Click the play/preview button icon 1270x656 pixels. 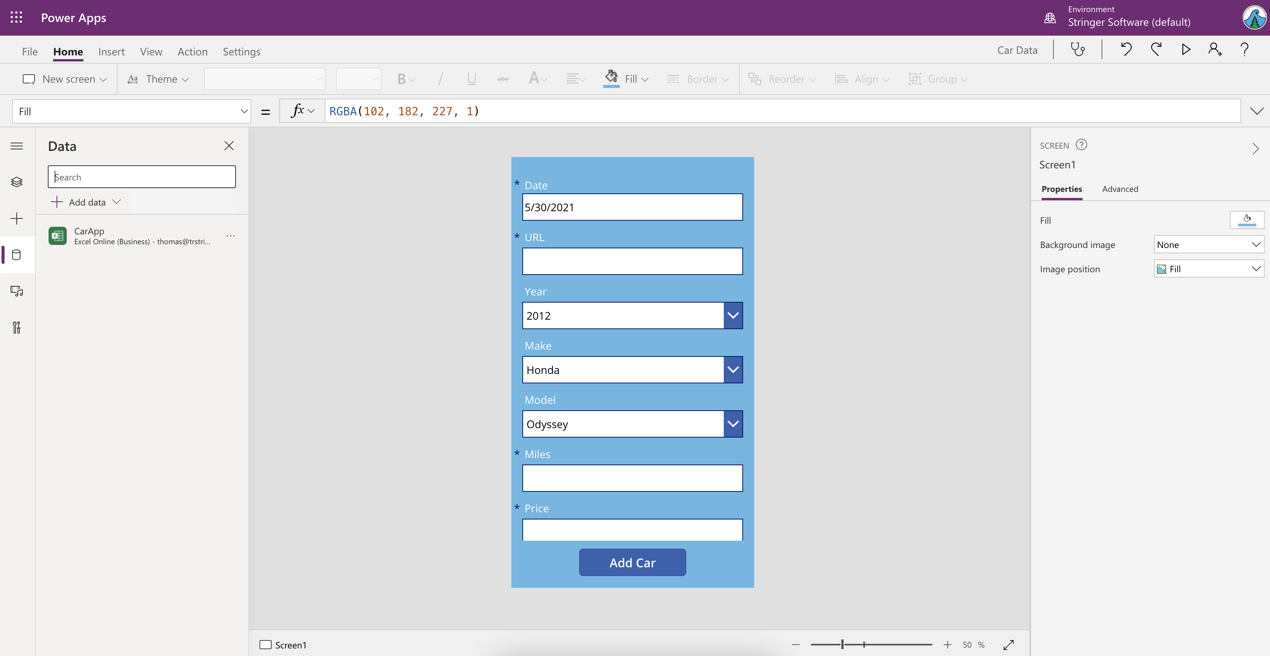point(1185,49)
